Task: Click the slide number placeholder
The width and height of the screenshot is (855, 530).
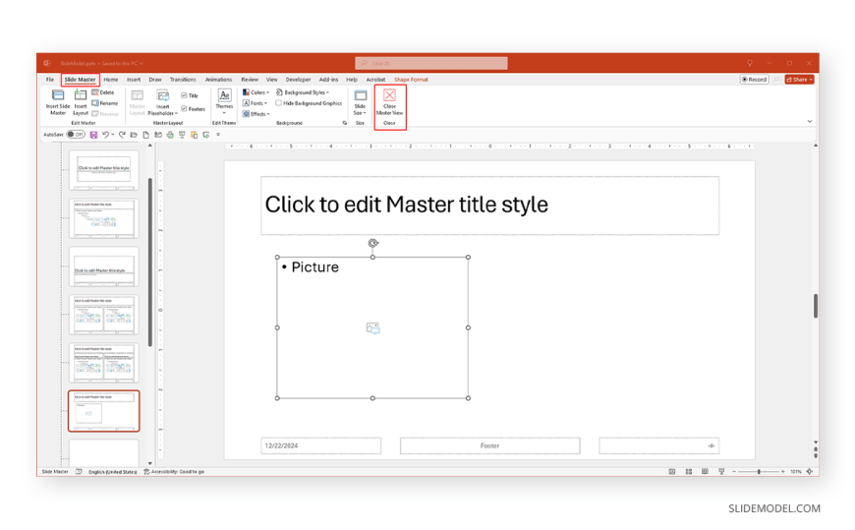Action: point(658,446)
